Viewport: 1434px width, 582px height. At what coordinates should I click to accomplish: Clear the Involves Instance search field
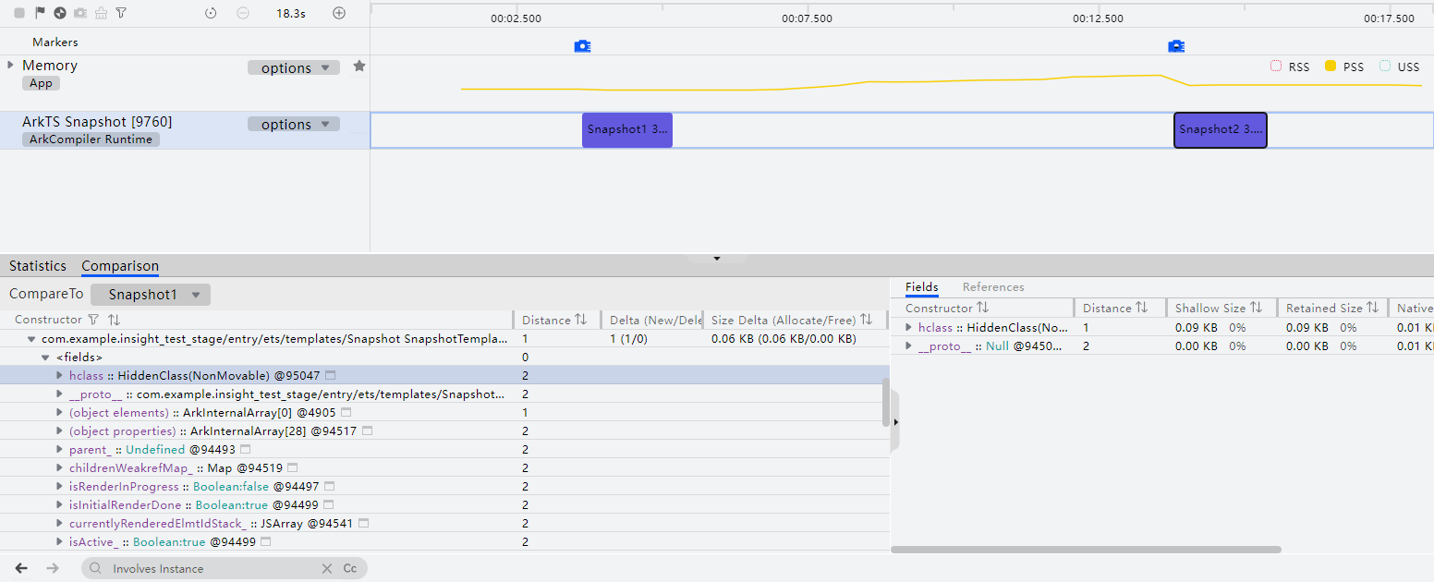coord(326,568)
